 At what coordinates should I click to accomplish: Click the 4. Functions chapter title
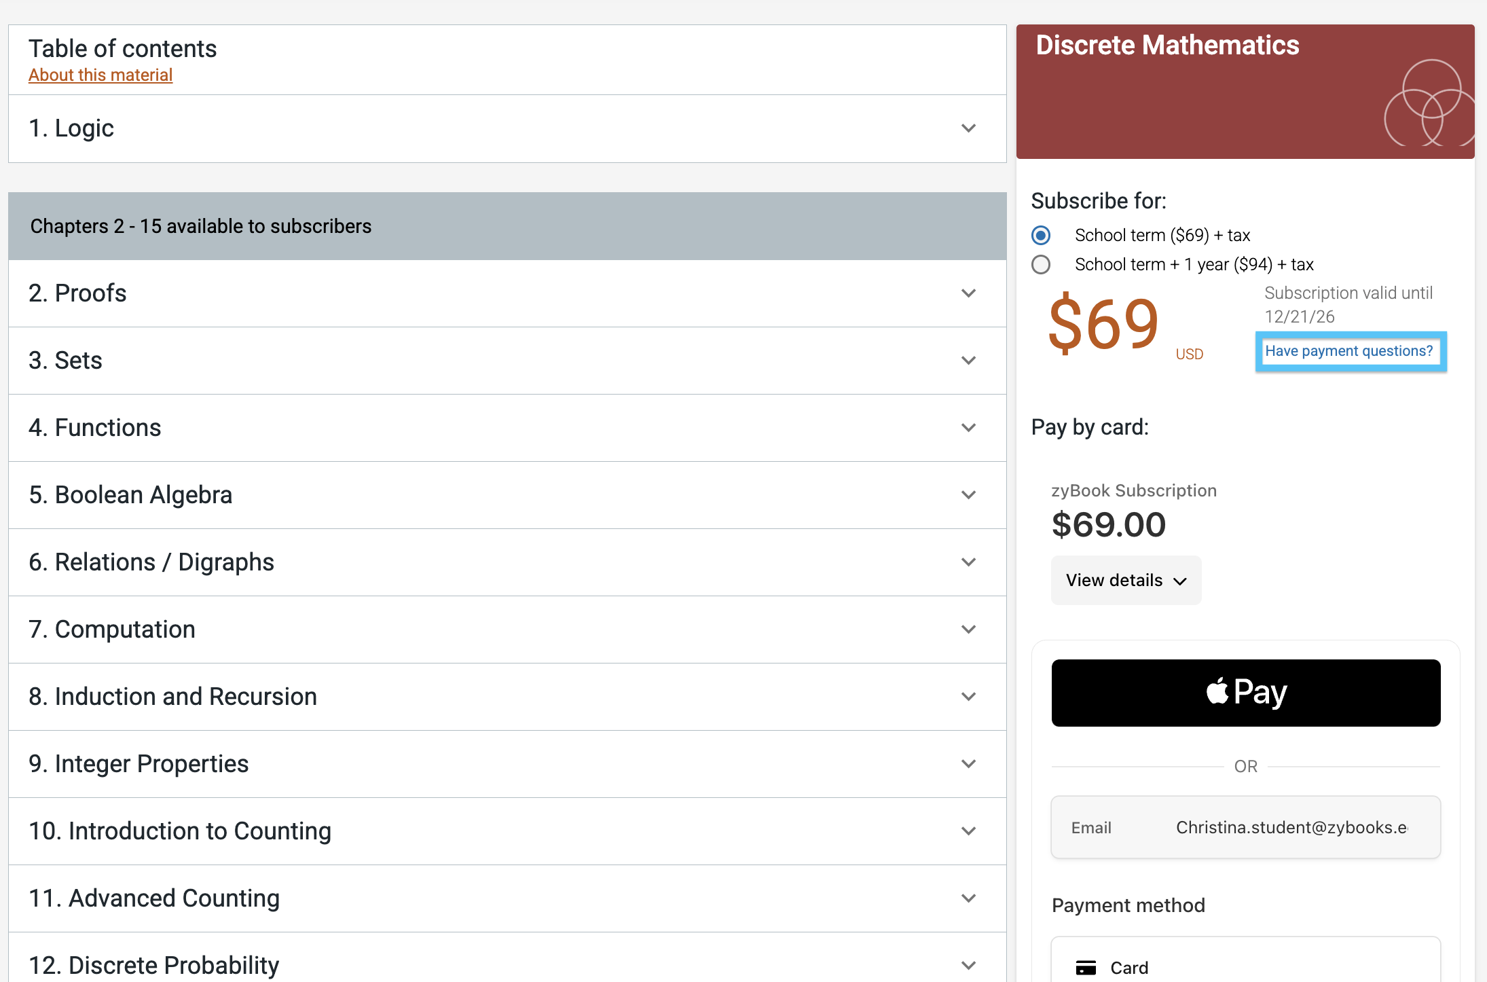tap(95, 428)
